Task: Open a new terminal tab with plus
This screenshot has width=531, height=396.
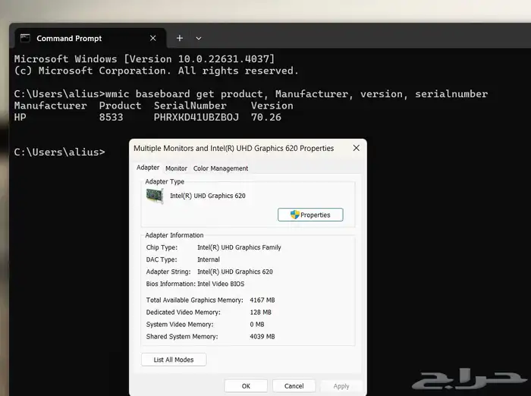Action: point(180,38)
